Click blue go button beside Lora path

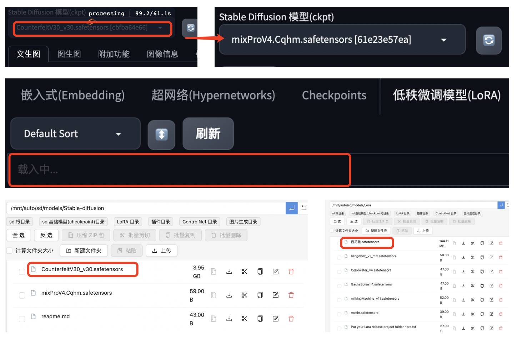(x=501, y=205)
